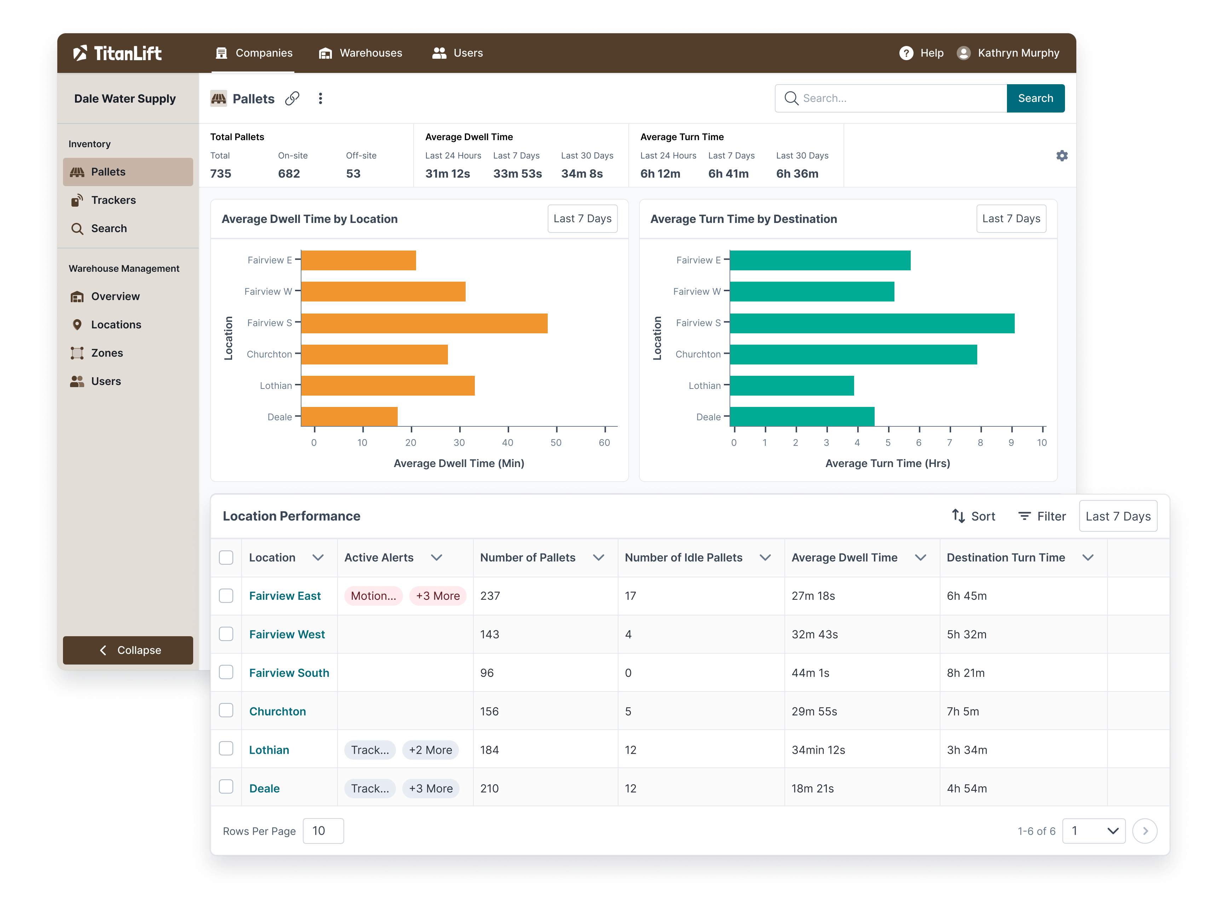This screenshot has height=920, width=1215.
Task: Open the Fairview South location link
Action: 289,672
